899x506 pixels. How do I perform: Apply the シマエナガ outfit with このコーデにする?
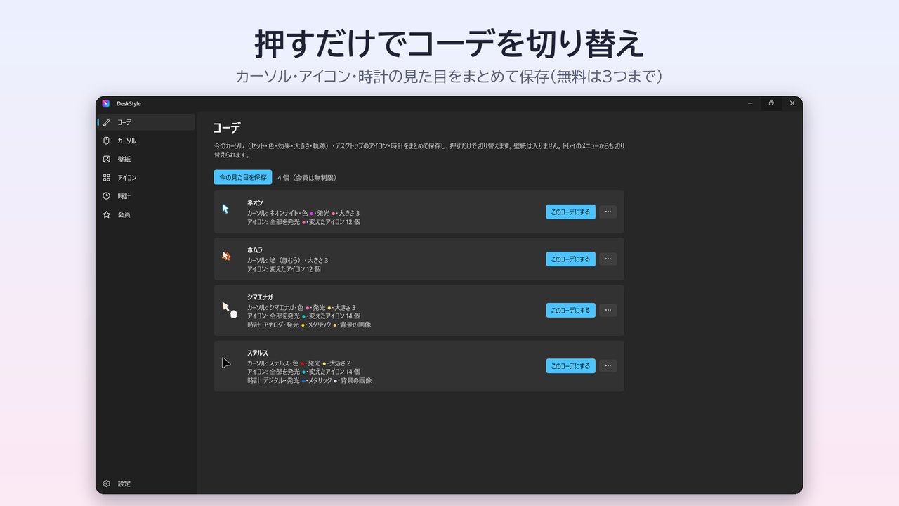click(x=570, y=310)
